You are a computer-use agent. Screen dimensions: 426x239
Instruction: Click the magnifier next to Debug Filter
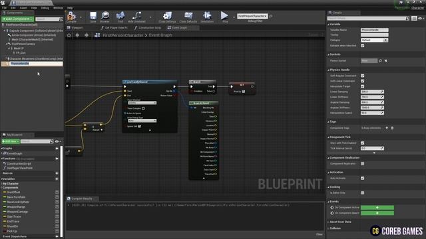pos(271,16)
